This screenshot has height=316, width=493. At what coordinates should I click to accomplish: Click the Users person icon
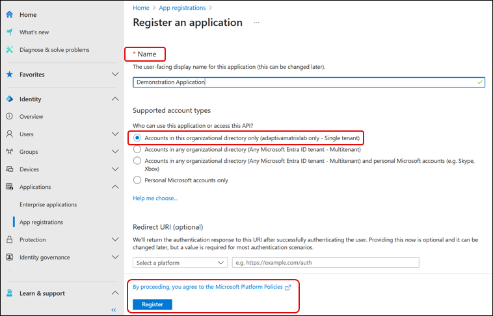[x=10, y=134]
